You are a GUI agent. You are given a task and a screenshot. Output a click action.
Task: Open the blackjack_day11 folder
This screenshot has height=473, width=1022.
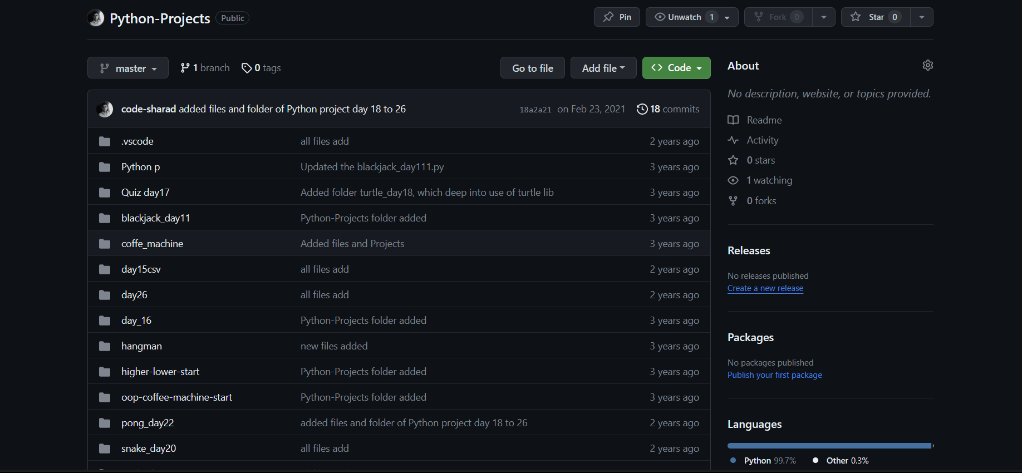click(156, 218)
